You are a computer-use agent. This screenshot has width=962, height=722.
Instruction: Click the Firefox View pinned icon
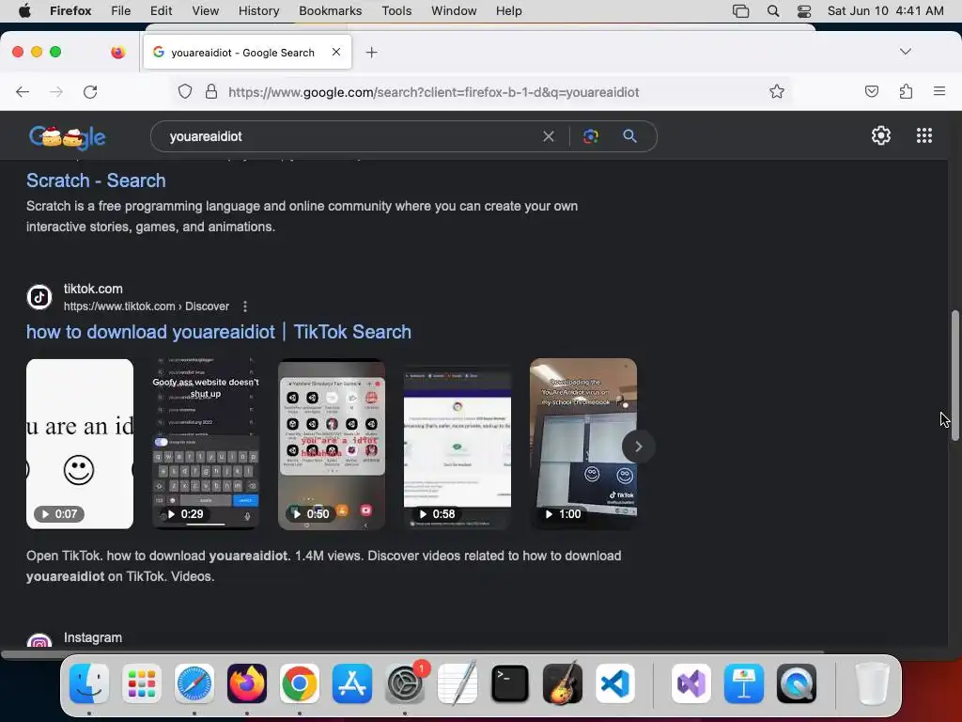117,53
